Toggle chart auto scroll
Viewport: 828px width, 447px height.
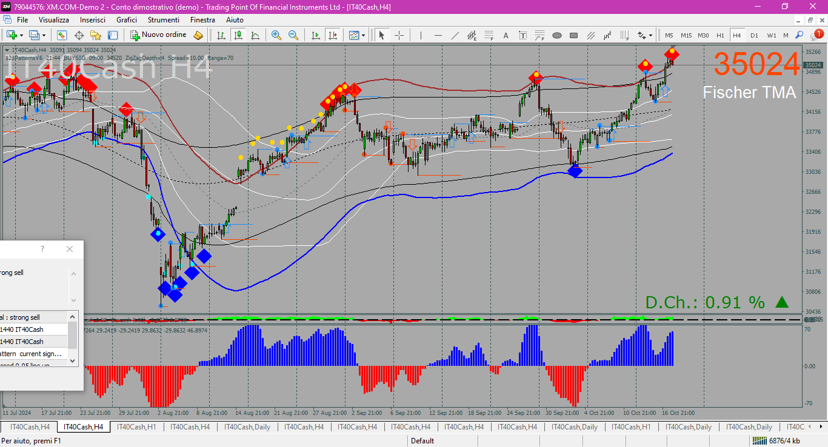point(315,35)
